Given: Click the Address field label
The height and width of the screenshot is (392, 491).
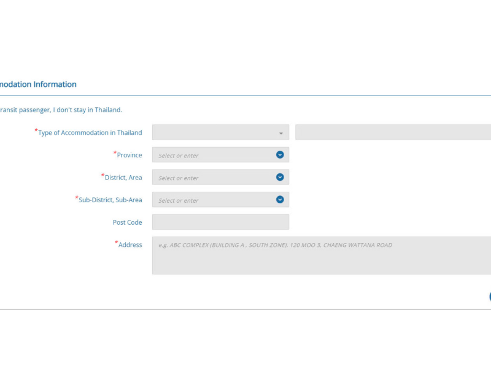Looking at the screenshot, I should point(130,245).
